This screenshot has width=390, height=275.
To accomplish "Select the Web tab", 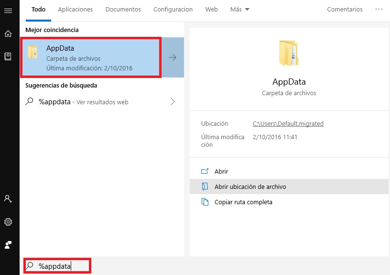I will (211, 10).
